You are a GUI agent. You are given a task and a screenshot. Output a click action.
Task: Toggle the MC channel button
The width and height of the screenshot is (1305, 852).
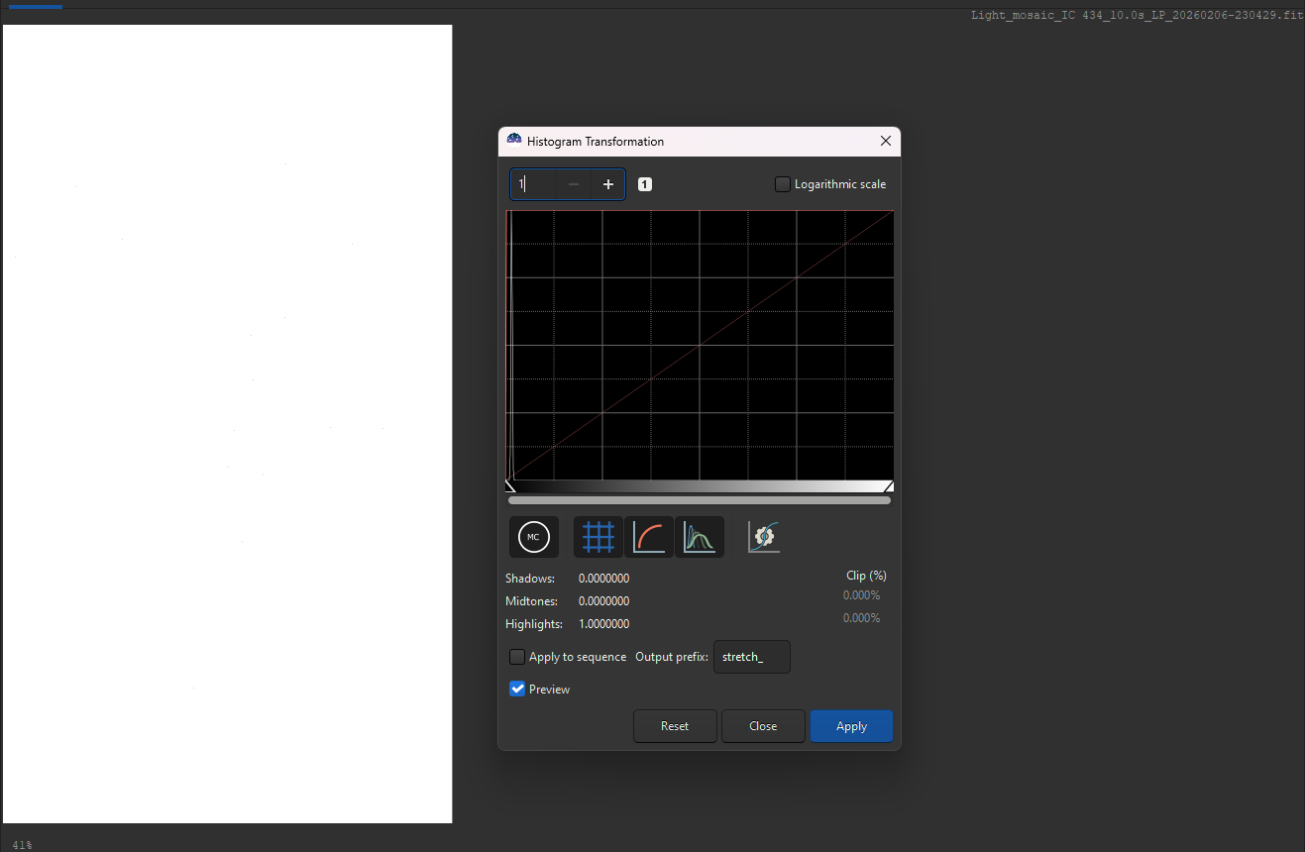[x=533, y=537]
